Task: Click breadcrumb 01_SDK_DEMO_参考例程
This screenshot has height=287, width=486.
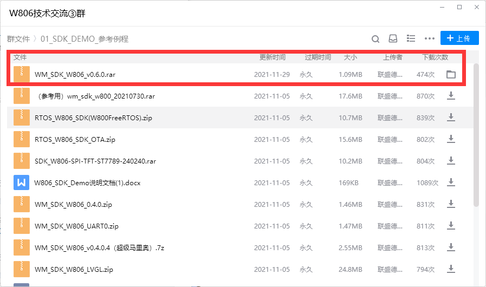Action: pyautogui.click(x=85, y=39)
